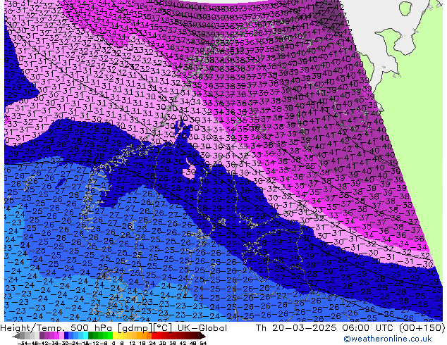Click the right arrow end of color scale
The width and height of the screenshot is (447, 345).
pos(203,336)
